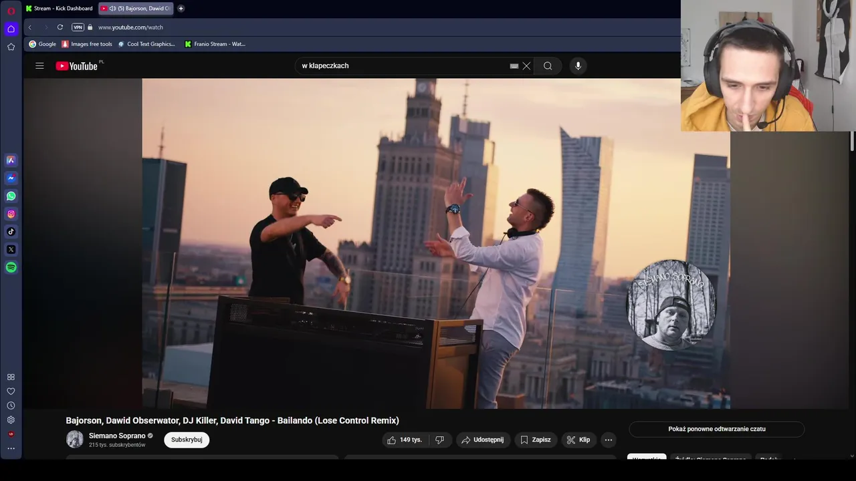Select the Źródło: Siemano Soprano chip
The width and height of the screenshot is (856, 481).
tap(710, 457)
